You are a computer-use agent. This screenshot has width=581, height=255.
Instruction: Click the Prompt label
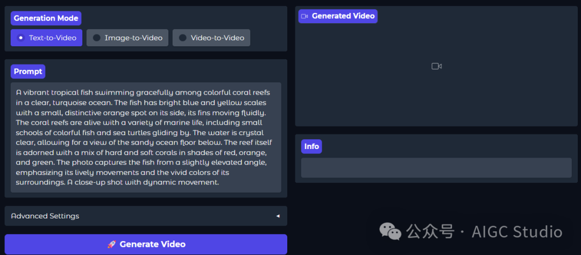pyautogui.click(x=28, y=72)
